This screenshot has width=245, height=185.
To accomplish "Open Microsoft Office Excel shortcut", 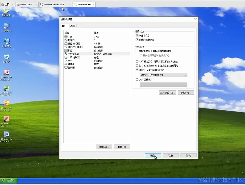I will pos(6,90).
